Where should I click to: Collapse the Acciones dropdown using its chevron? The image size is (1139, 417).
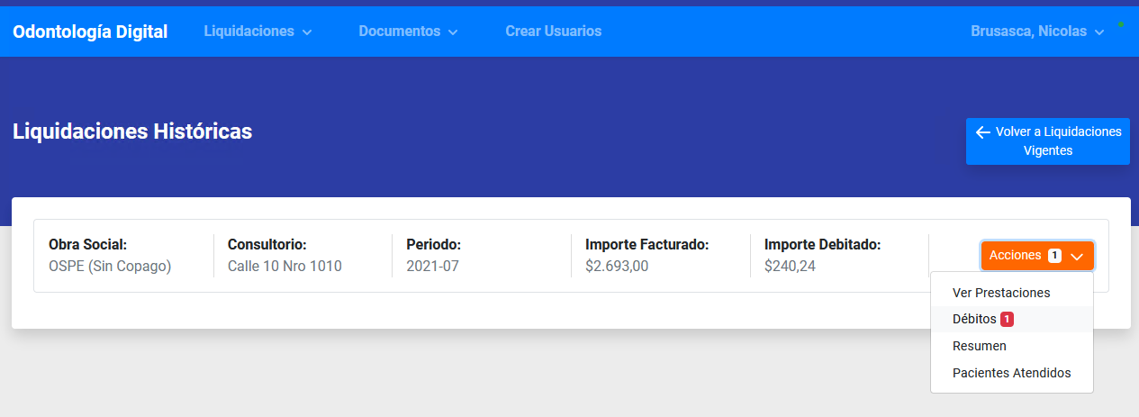coord(1077,256)
